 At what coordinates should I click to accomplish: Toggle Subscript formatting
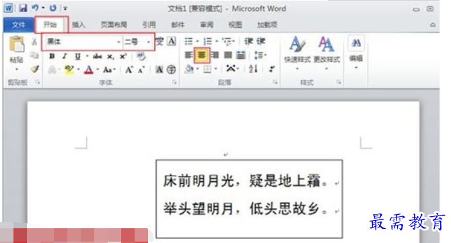click(110, 57)
